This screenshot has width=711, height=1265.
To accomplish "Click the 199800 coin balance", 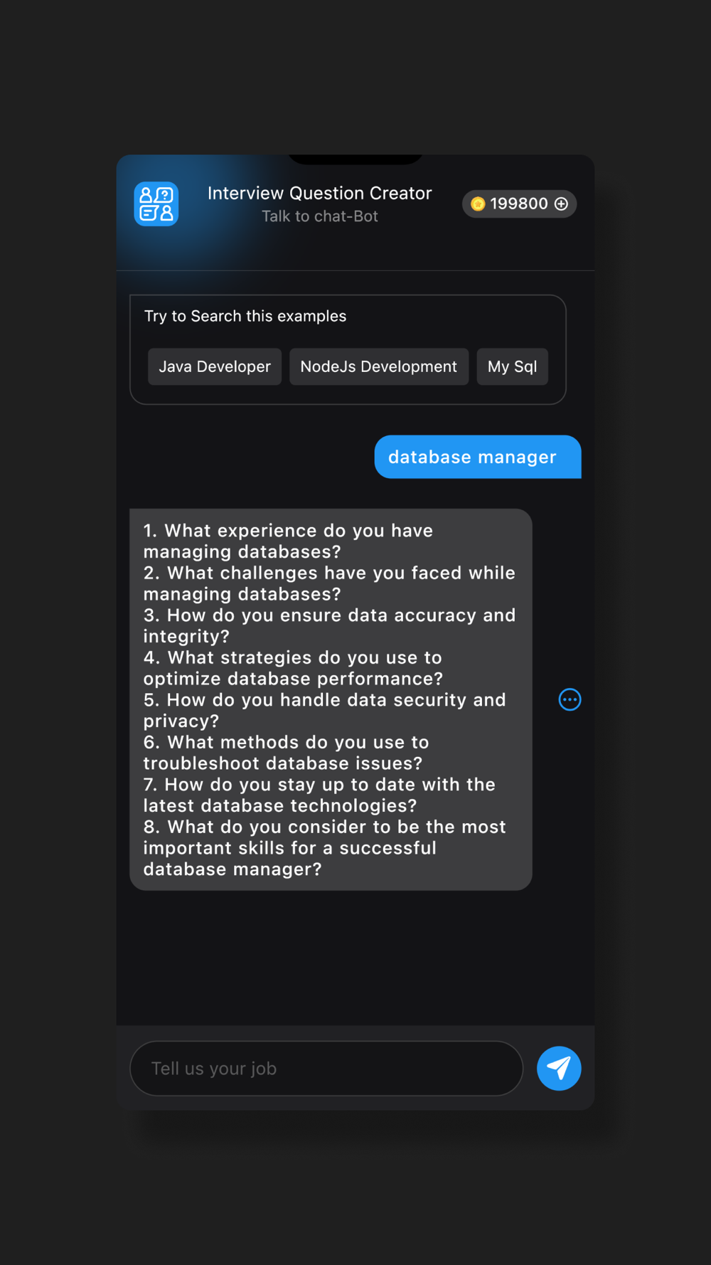I will click(519, 204).
